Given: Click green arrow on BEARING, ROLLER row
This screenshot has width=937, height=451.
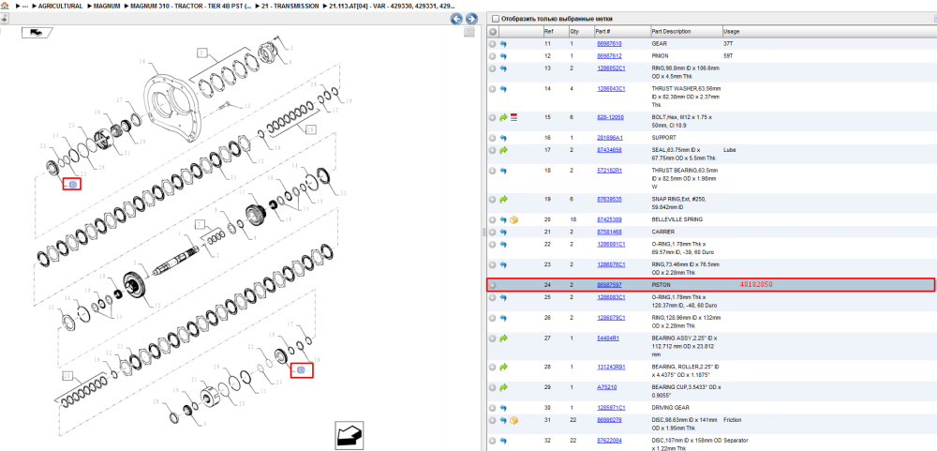Looking at the screenshot, I should pos(503,367).
